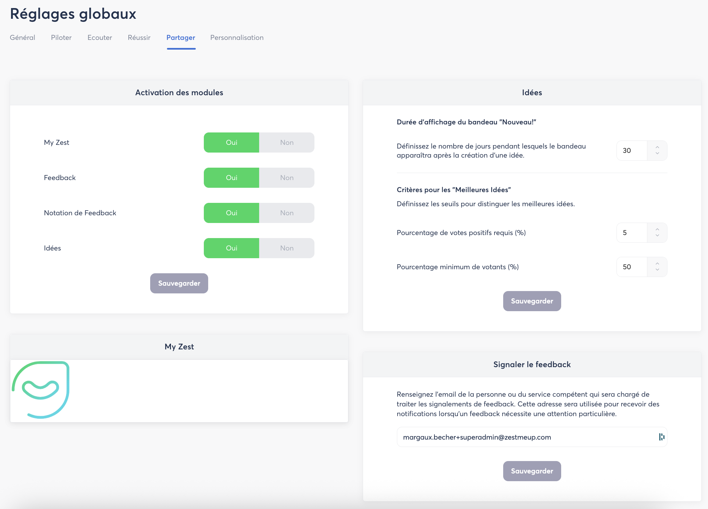This screenshot has height=509, width=708.
Task: Disable the Feedback module with Non
Action: [287, 178]
